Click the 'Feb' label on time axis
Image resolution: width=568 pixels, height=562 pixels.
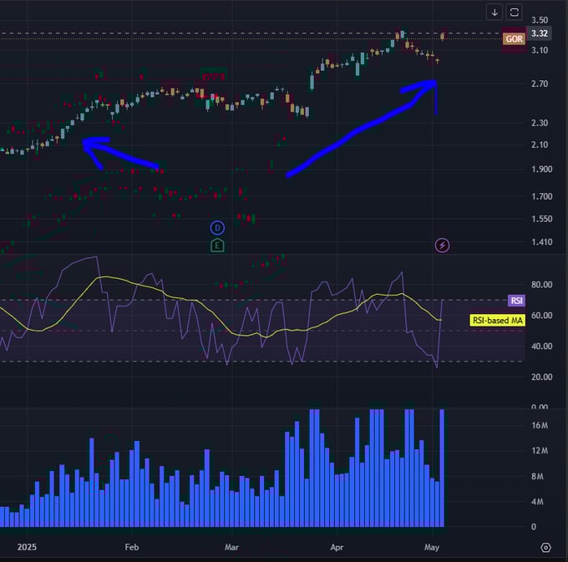[131, 547]
